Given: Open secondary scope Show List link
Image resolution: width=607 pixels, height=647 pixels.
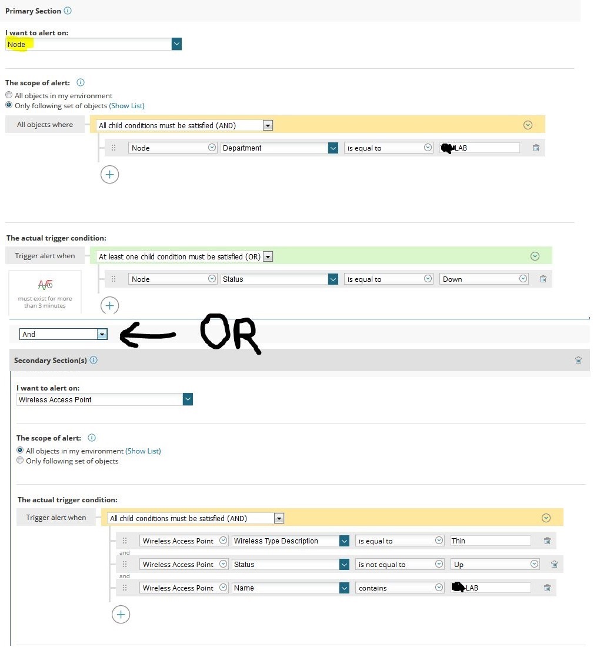Looking at the screenshot, I should (x=143, y=451).
